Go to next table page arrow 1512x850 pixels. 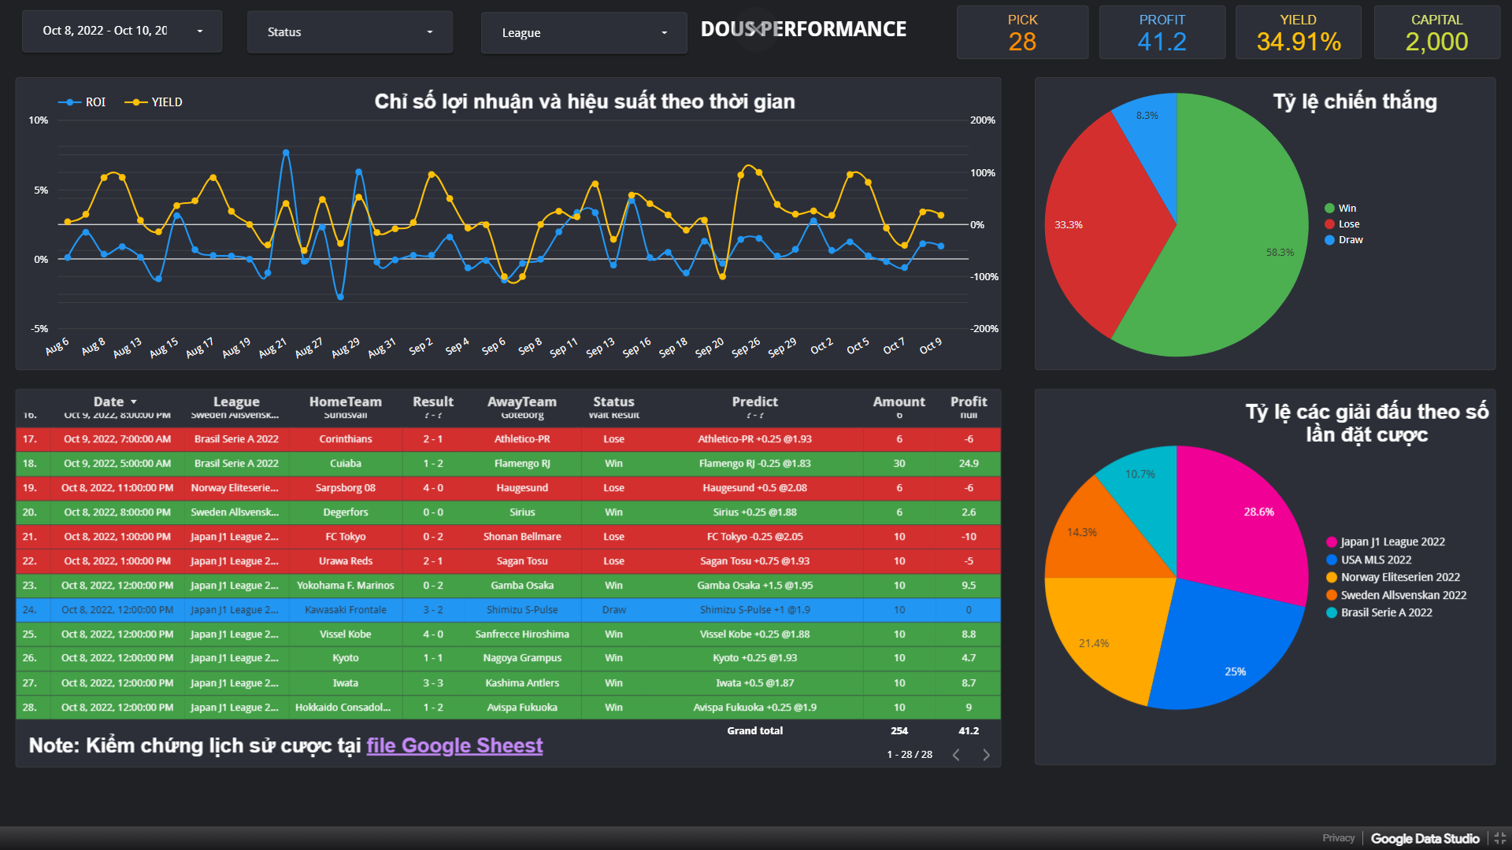point(986,755)
